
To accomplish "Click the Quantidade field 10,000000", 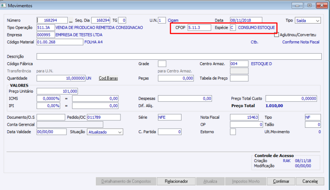I will pos(61,78).
